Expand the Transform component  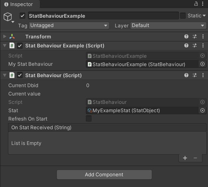pos(4,37)
